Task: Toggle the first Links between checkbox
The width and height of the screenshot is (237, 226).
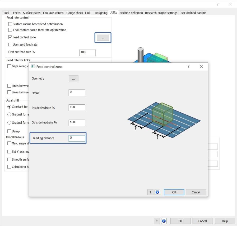Action: pyautogui.click(x=9, y=86)
